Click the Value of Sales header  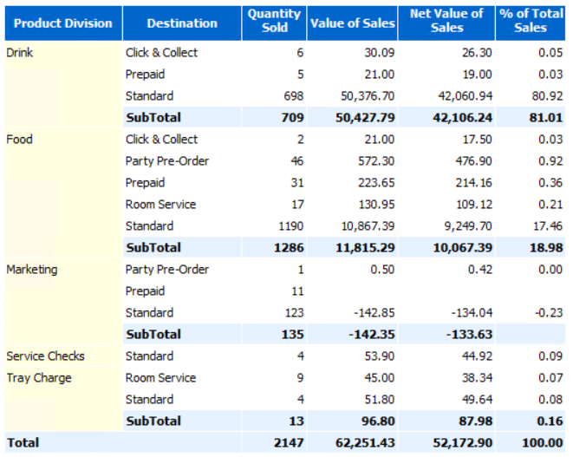352,23
